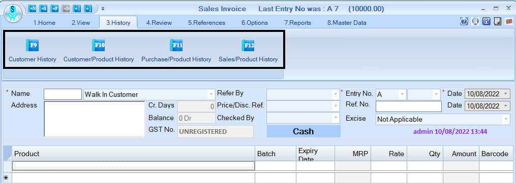Click the red Exit icon
516x184 pixels.
point(509,22)
